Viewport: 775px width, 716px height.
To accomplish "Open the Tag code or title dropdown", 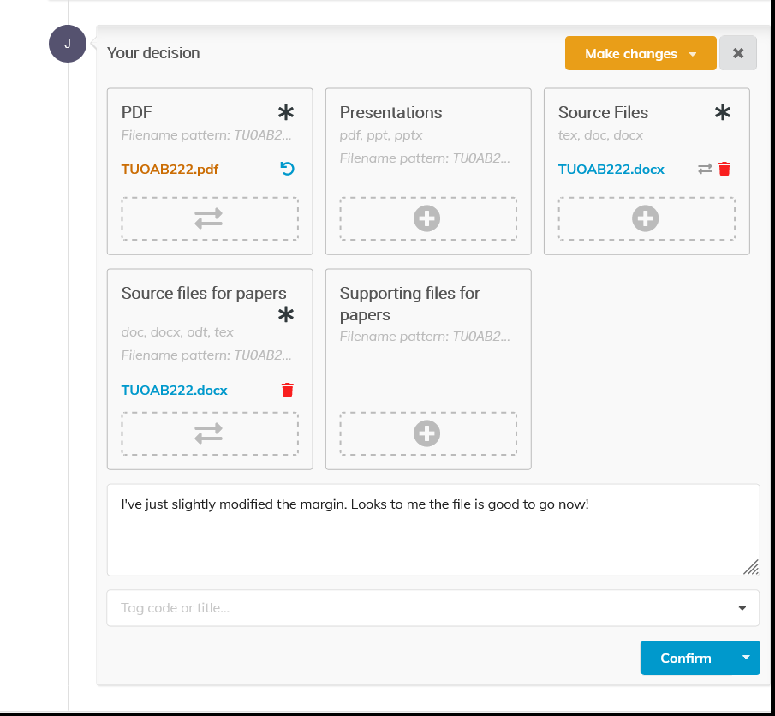I will tap(432, 608).
